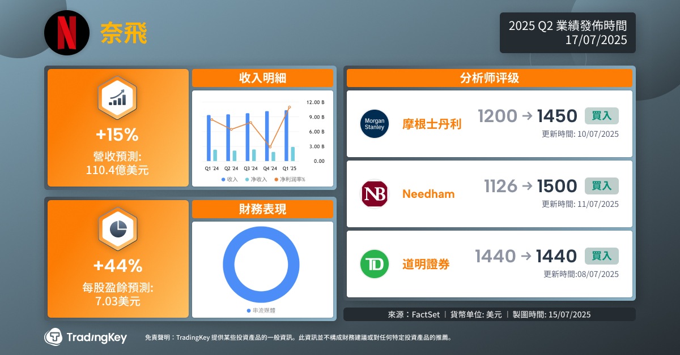Toggle the 净利润率% legend item
Screen dimensions: 680x355
pyautogui.click(x=290, y=179)
